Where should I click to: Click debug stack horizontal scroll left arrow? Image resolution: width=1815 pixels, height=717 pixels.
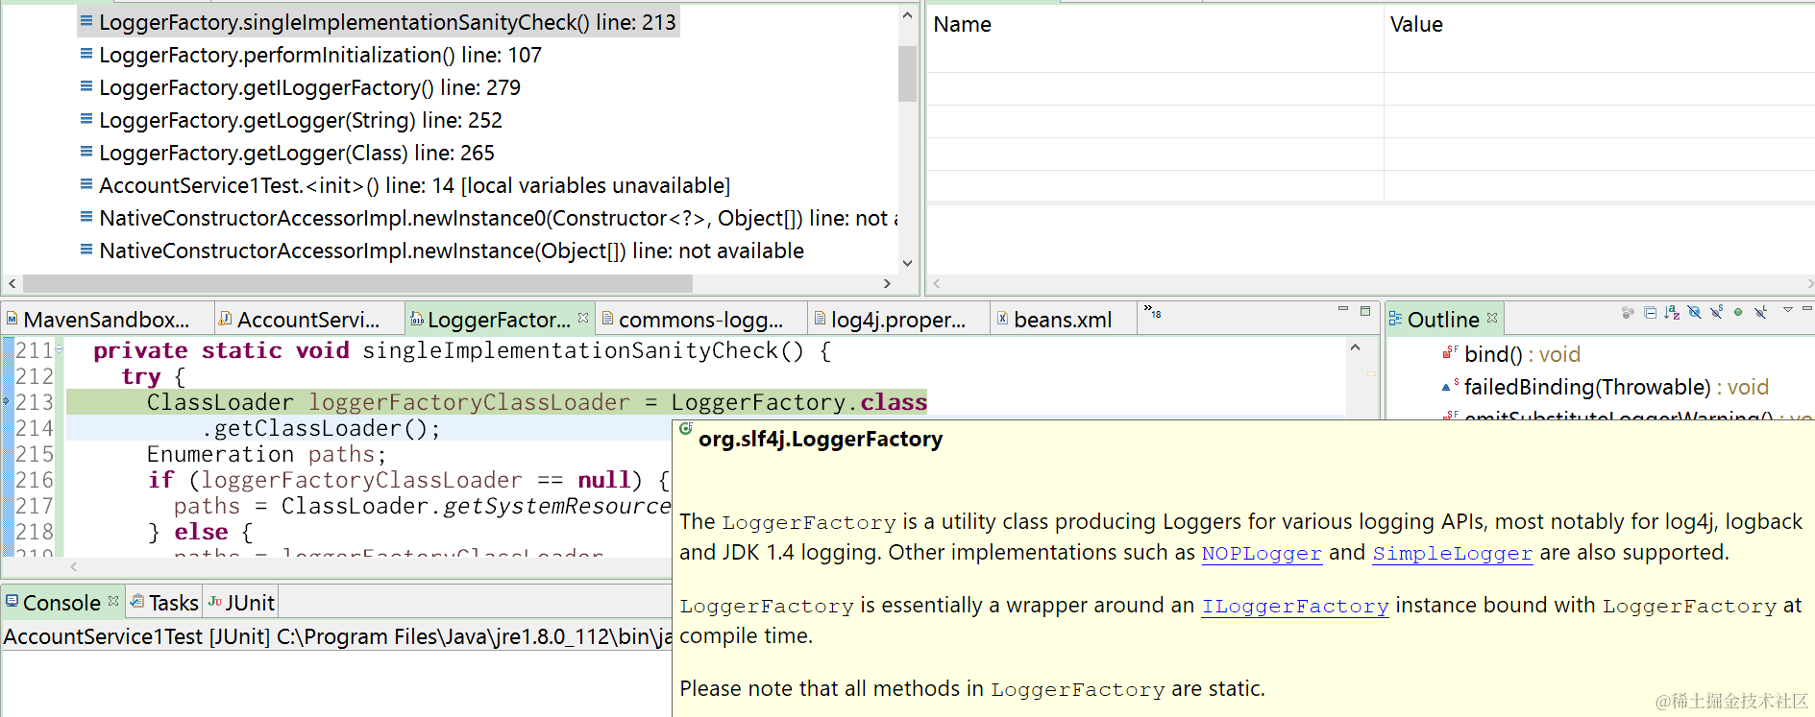coord(12,284)
